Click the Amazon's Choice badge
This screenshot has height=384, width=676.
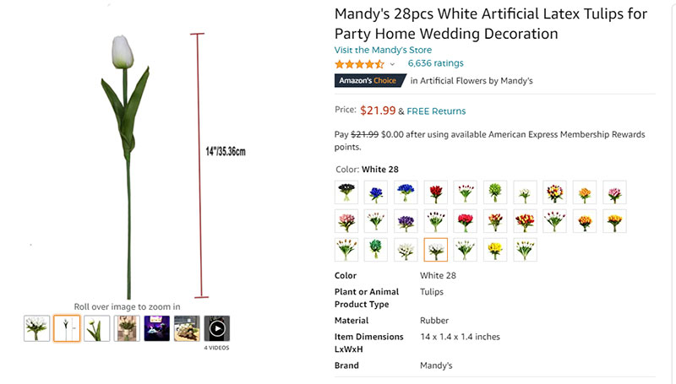tap(370, 80)
